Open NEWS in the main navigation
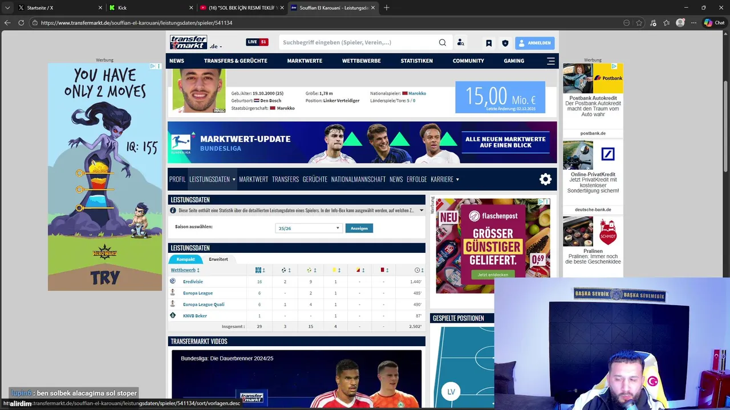This screenshot has width=730, height=410. (177, 61)
